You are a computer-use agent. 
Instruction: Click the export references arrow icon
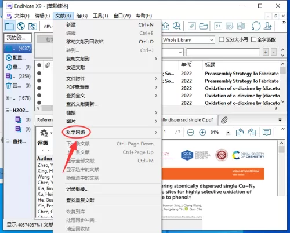tap(166, 26)
